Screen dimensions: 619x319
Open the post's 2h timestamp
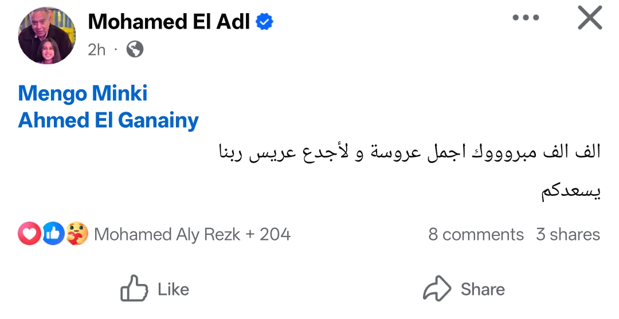pos(96,50)
